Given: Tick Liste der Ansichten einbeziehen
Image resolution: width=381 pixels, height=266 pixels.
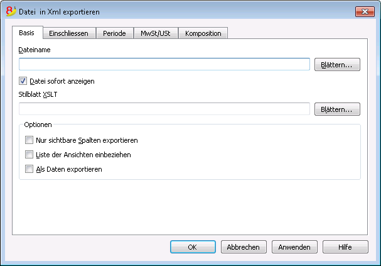Looking at the screenshot, I should pos(29,154).
